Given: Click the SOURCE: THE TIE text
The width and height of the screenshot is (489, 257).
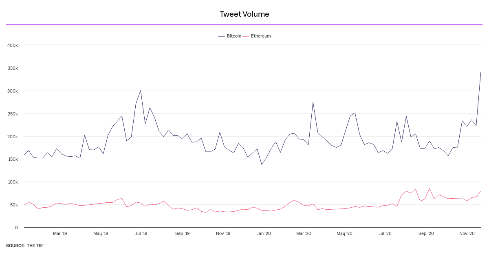Looking at the screenshot, I should (x=24, y=246).
